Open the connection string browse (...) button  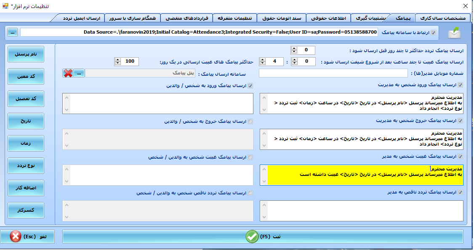point(12,32)
